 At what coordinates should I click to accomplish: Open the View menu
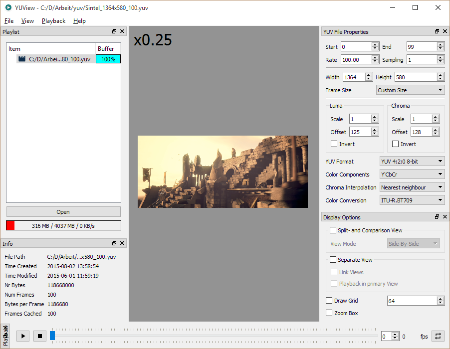pos(27,21)
